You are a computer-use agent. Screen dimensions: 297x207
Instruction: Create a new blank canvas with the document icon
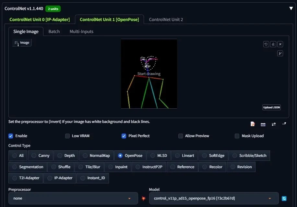(253, 124)
